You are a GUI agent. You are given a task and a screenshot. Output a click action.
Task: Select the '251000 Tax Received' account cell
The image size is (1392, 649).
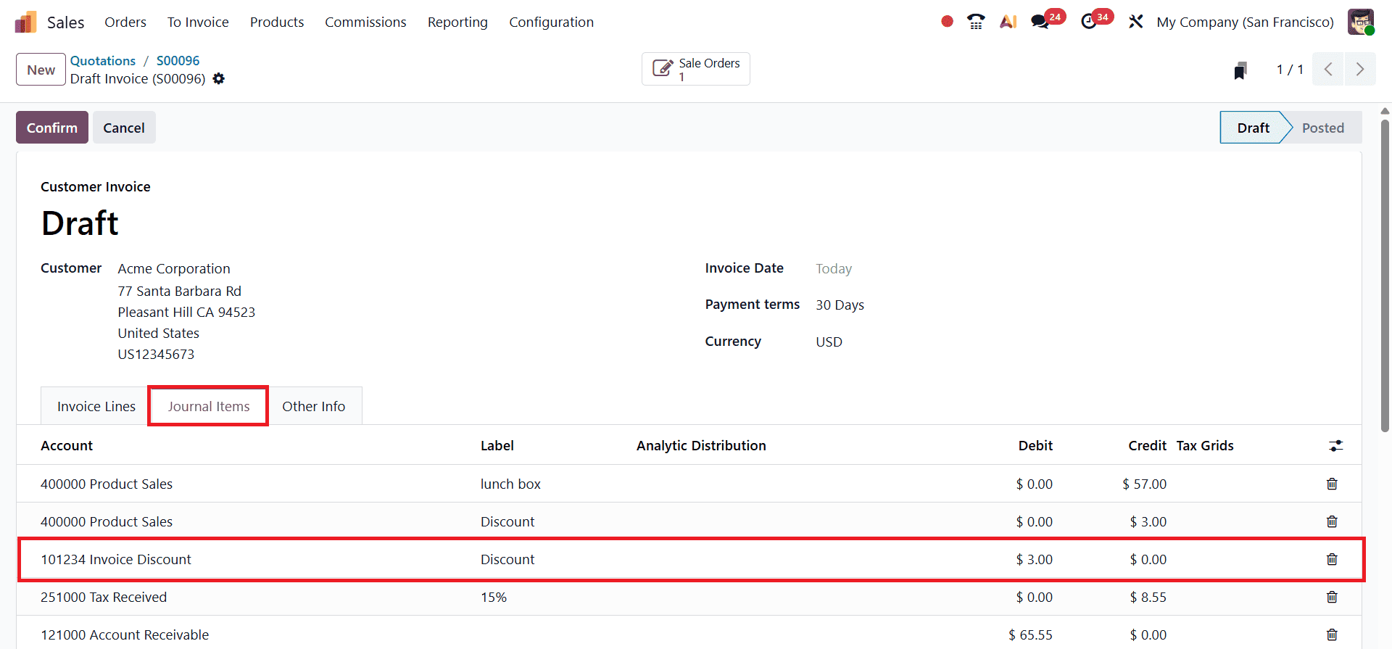pos(104,597)
